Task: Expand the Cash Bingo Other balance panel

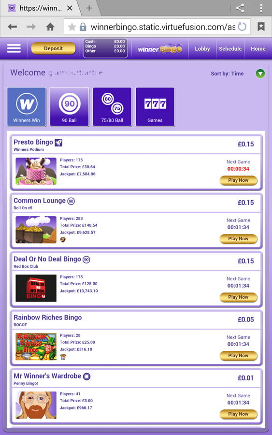Action: pos(105,48)
